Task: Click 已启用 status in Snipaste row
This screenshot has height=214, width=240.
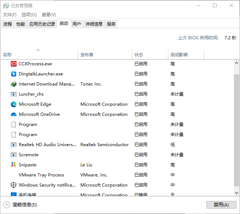Action: pos(141,165)
